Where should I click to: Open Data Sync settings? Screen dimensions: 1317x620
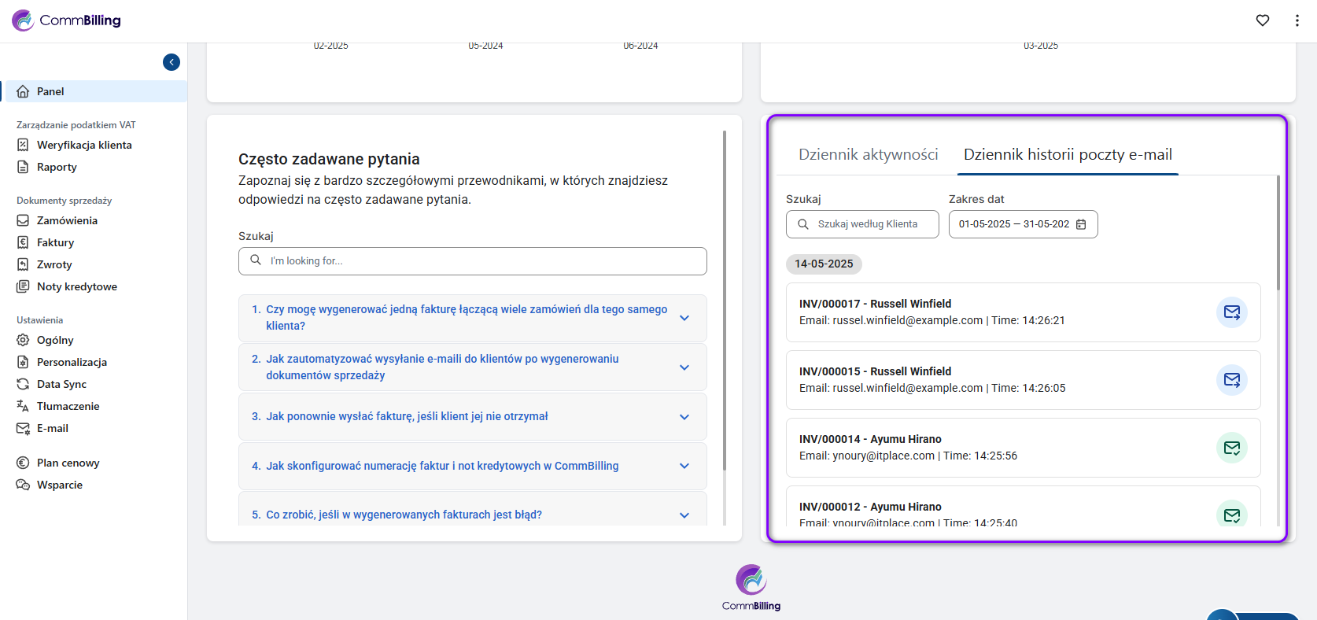tap(61, 384)
